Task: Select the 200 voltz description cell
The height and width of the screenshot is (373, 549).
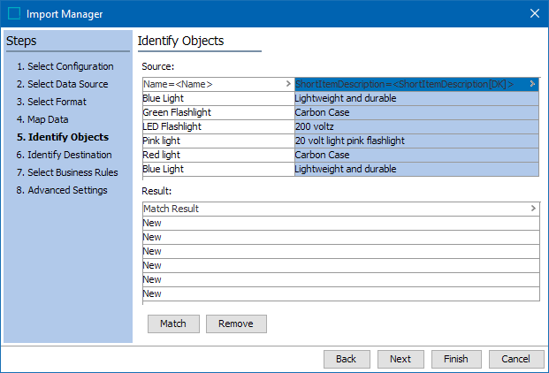Action: 416,126
